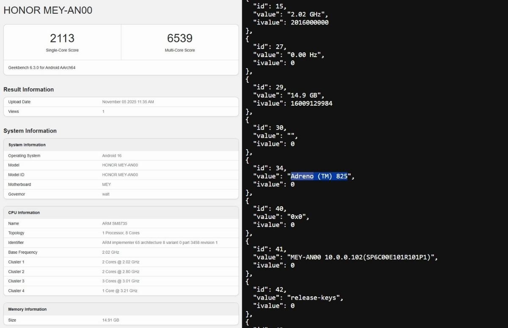The width and height of the screenshot is (508, 328).
Task: Click the JSON line "id": 42
Action: tap(270, 290)
